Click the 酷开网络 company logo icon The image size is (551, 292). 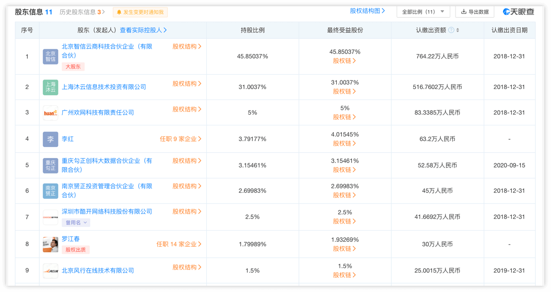point(50,217)
